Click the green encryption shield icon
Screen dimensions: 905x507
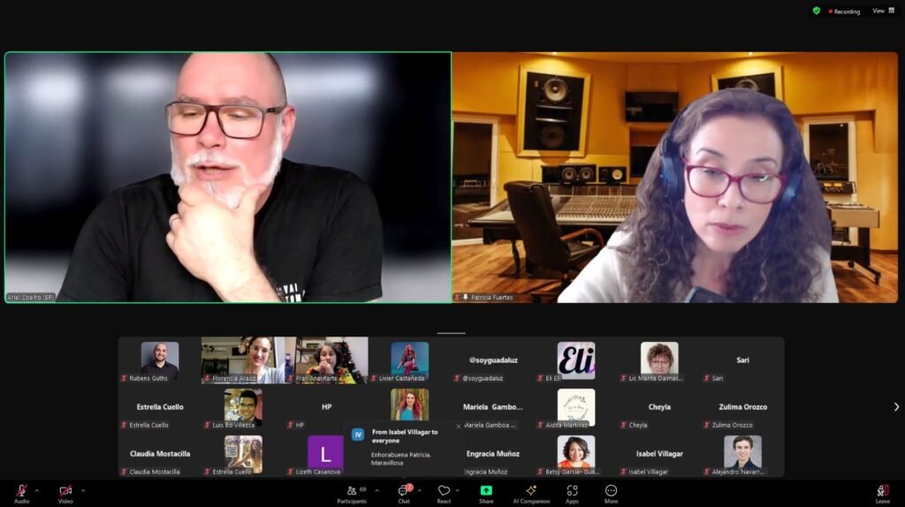point(816,11)
